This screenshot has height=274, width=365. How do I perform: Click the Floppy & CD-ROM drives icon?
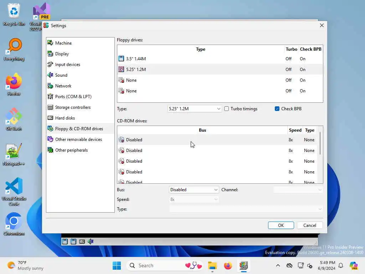click(50, 128)
